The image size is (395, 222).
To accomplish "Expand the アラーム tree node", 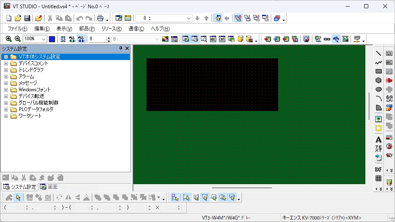I will point(6,76).
